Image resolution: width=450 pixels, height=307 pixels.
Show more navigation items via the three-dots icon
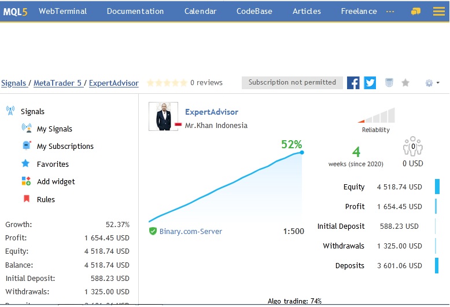coord(390,12)
